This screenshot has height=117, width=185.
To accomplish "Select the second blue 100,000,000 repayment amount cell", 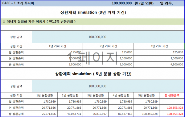I will tap(108, 86).
